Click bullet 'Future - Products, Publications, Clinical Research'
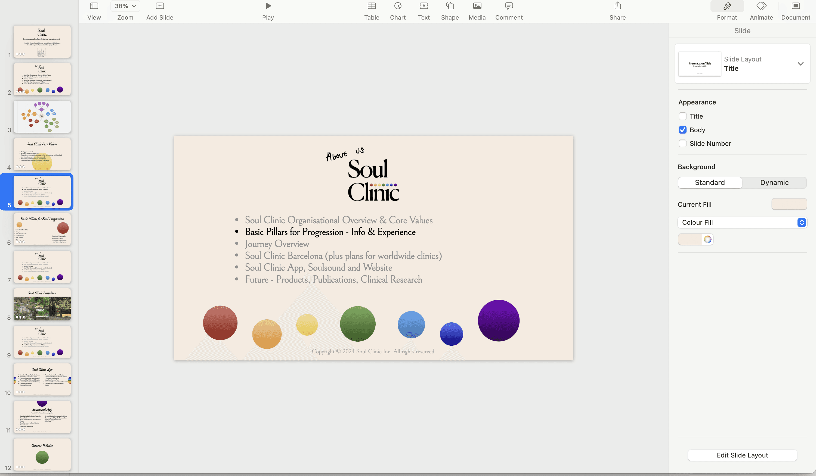This screenshot has height=476, width=816. click(333, 279)
